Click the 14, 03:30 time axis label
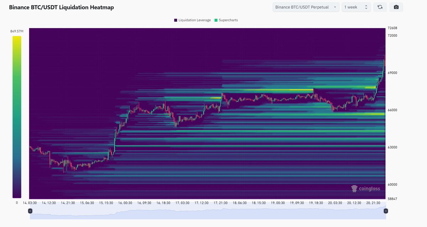The width and height of the screenshot is (427, 227). (x=30, y=203)
